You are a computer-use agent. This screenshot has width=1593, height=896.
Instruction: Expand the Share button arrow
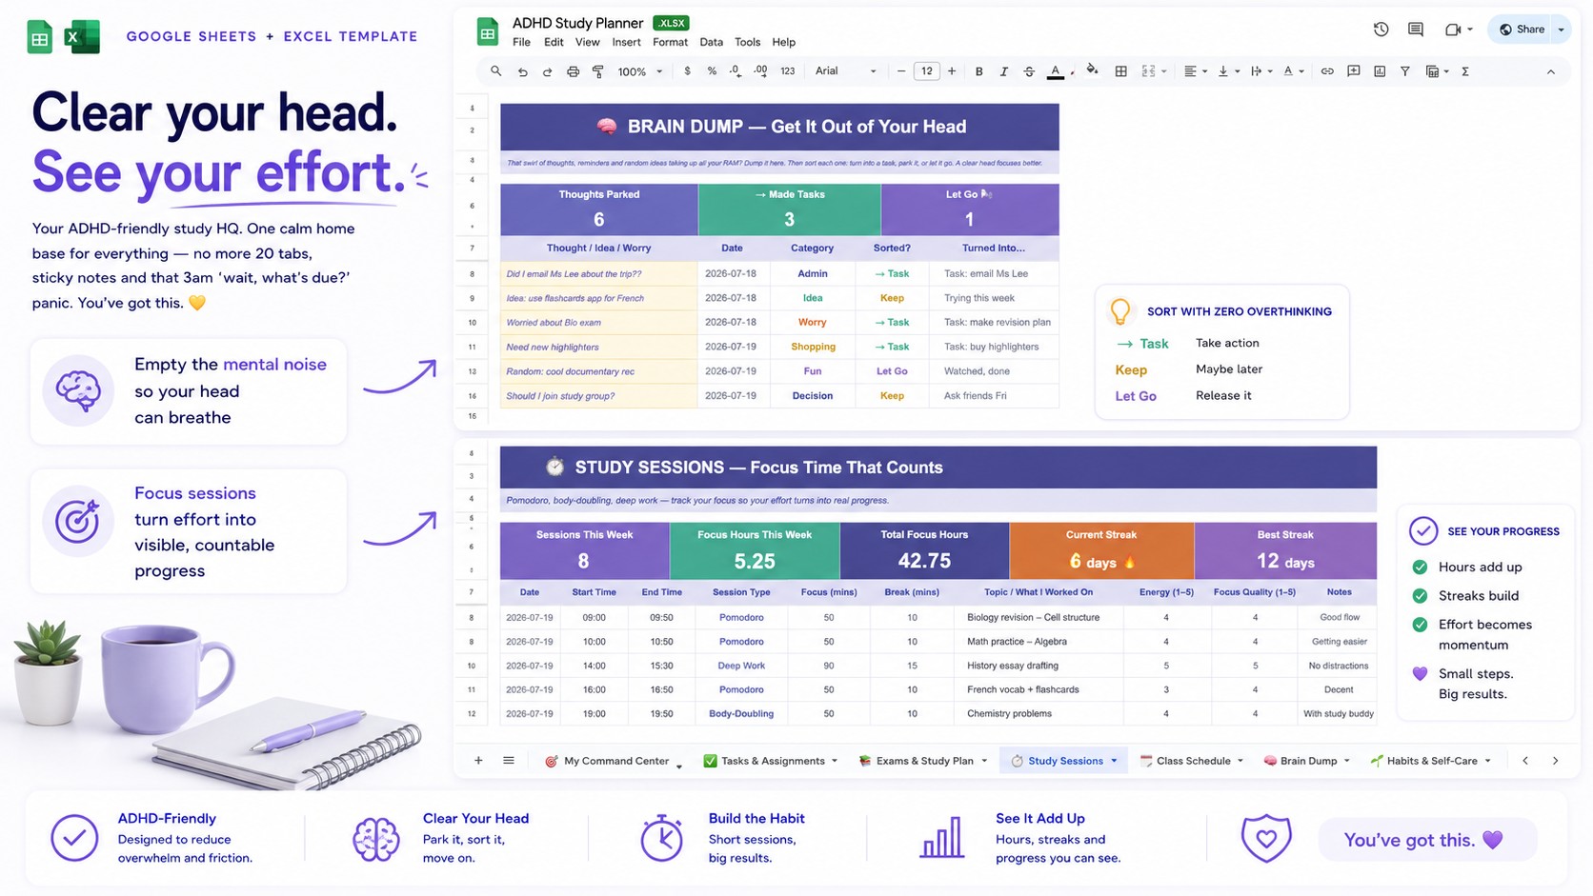[1561, 30]
